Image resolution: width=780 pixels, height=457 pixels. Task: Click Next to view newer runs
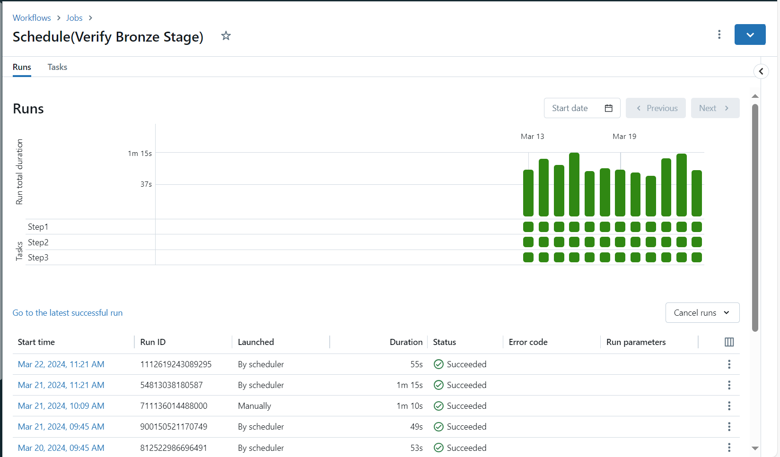click(x=715, y=108)
